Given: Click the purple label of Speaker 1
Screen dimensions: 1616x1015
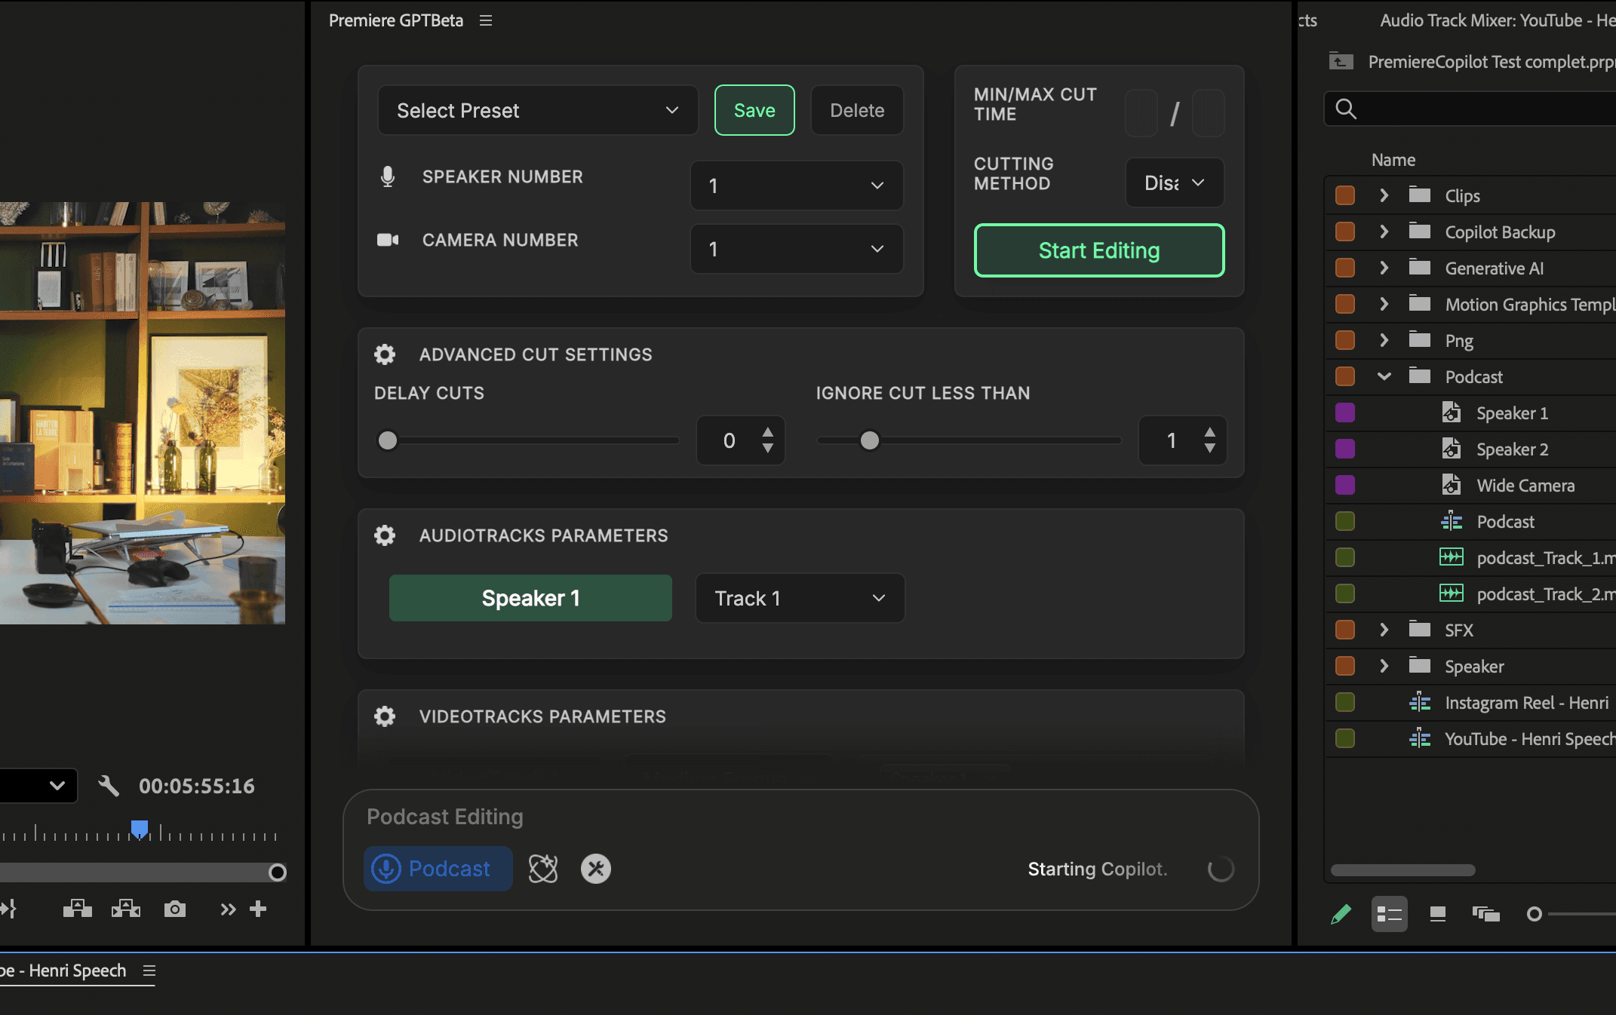Looking at the screenshot, I should click(1344, 413).
